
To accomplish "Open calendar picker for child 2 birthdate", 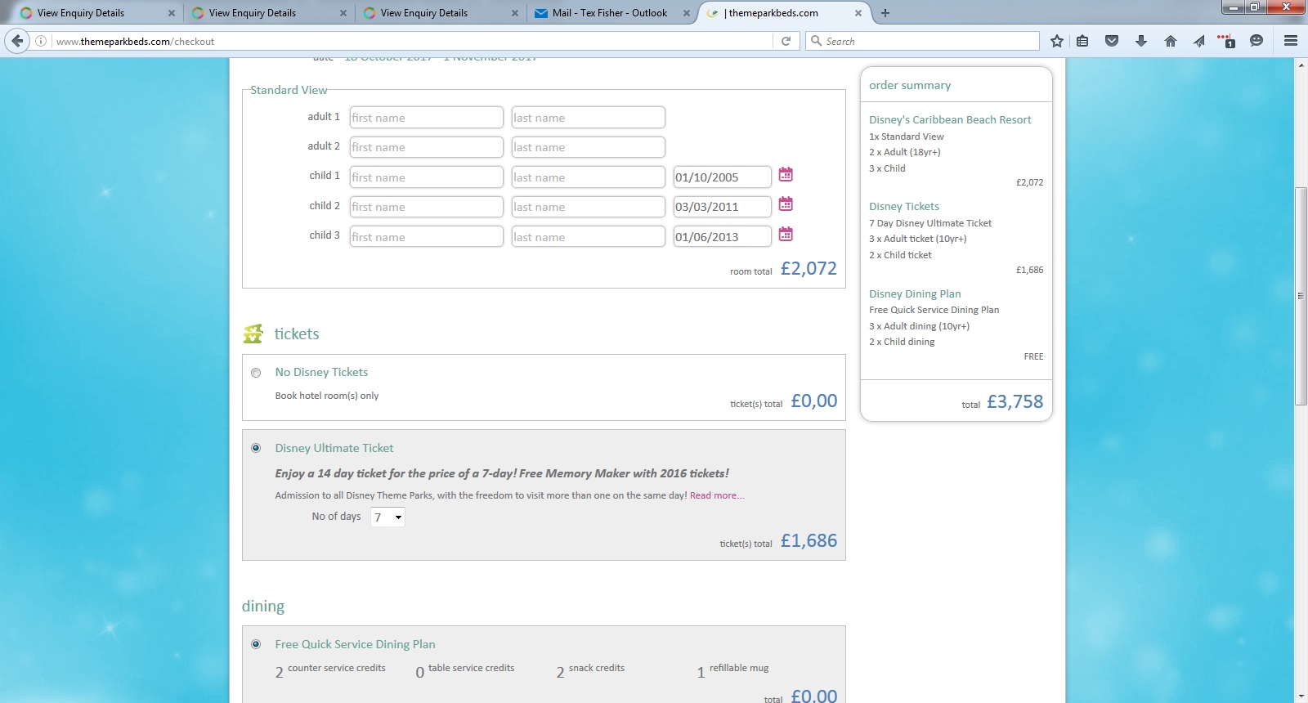I will (786, 204).
